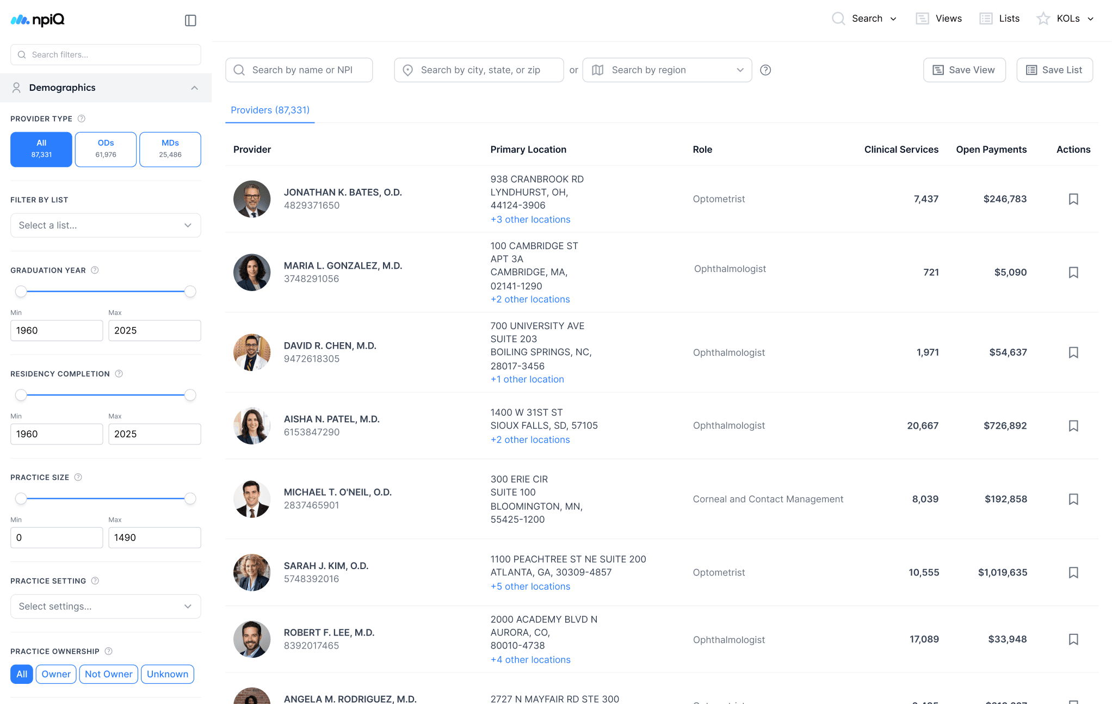Show Practice Ownership info icon

click(108, 651)
